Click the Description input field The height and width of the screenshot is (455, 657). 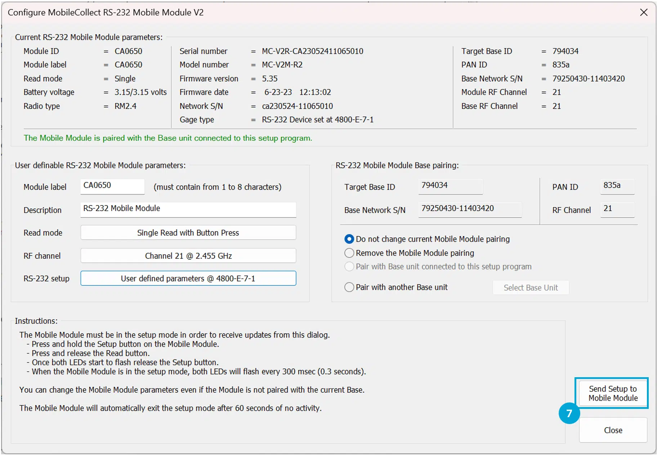point(188,209)
